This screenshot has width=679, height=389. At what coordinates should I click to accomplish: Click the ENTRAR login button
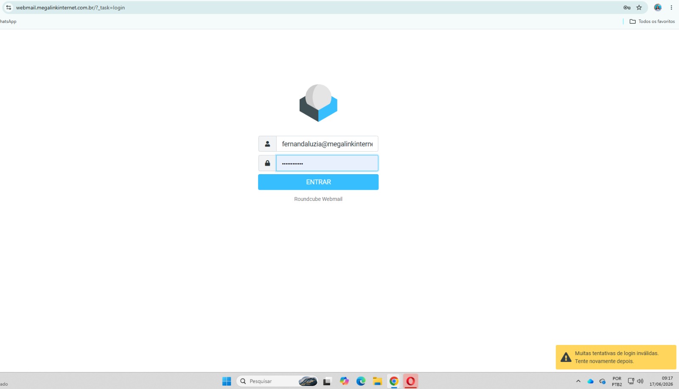click(318, 182)
